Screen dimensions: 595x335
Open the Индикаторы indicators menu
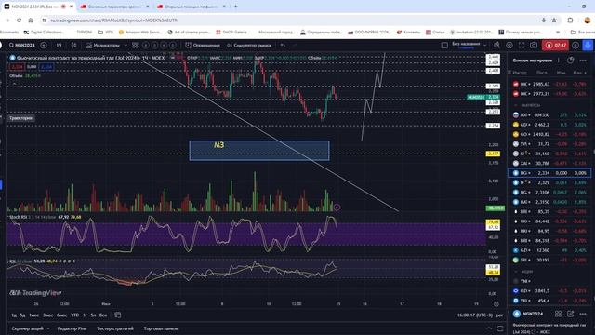102,46
